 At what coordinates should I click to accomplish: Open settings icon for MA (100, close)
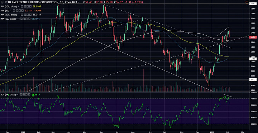click(x=25, y=6)
